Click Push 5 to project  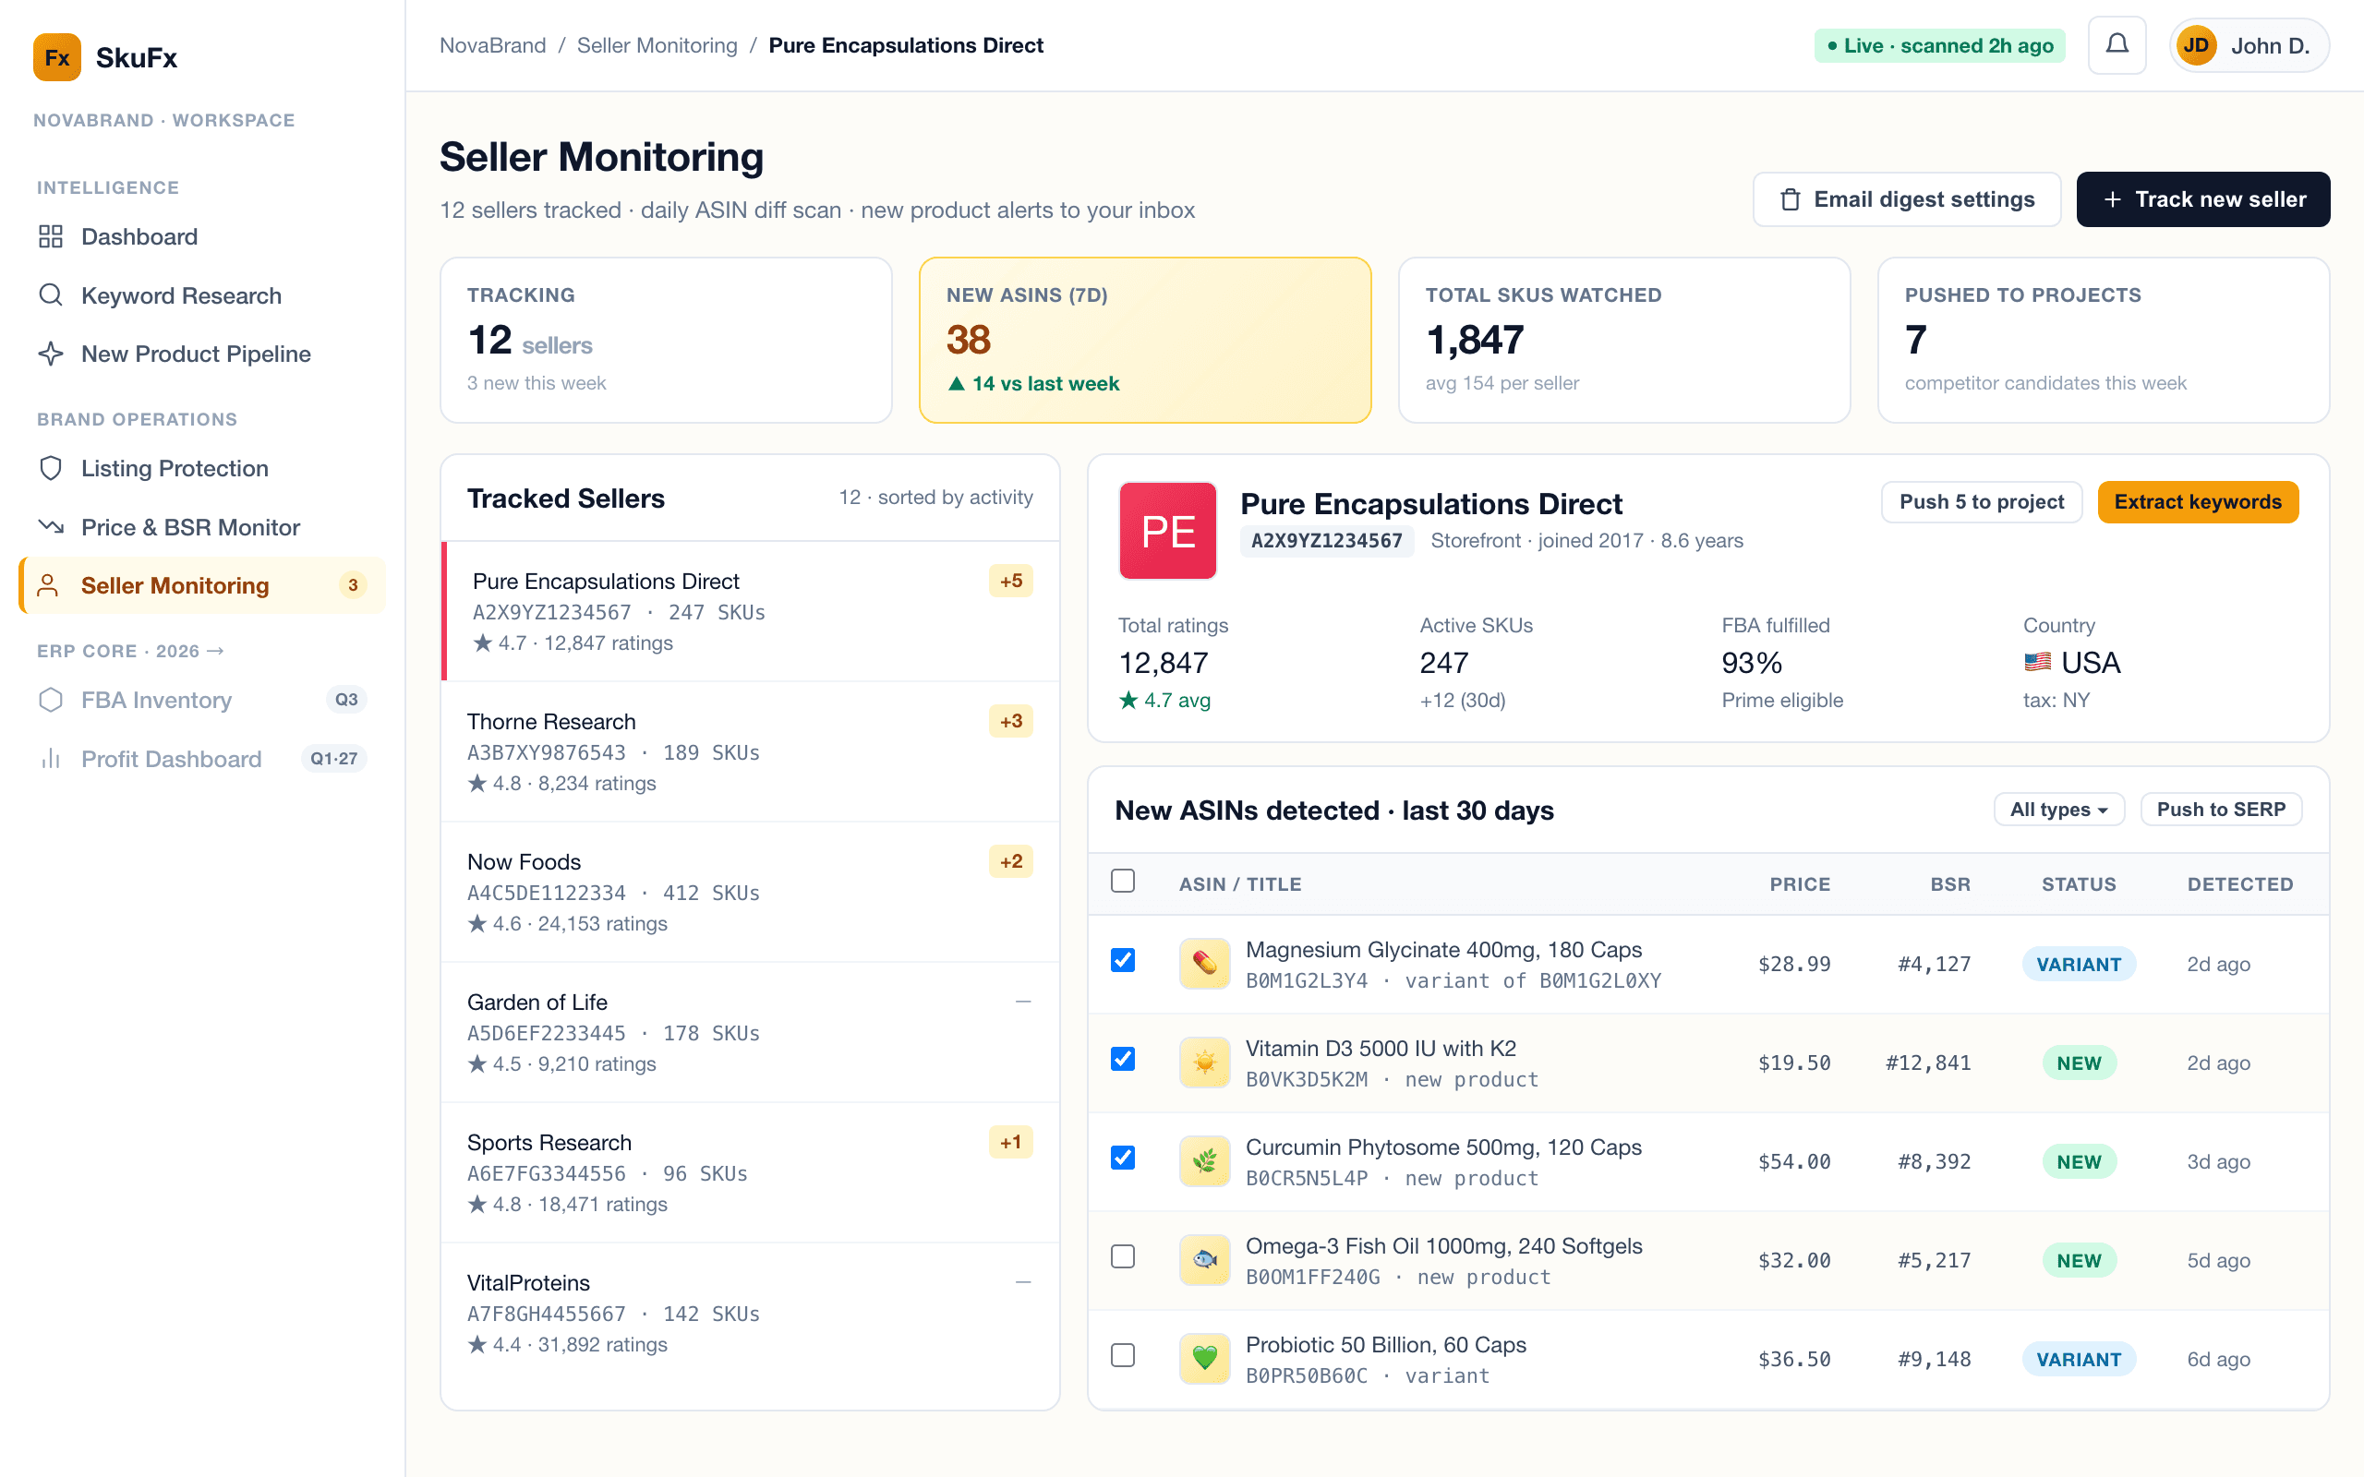coord(1981,502)
